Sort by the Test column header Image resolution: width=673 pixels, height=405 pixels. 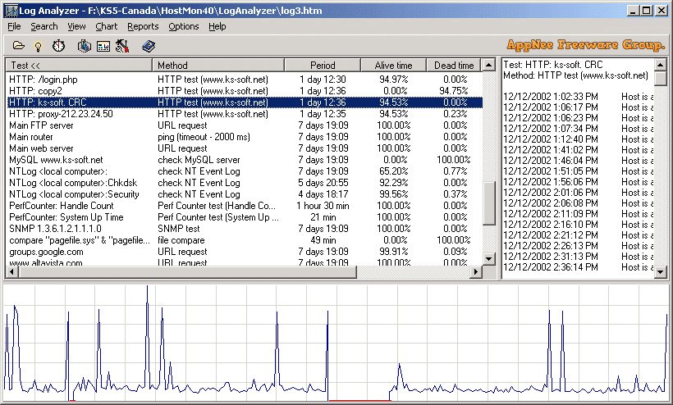click(x=79, y=65)
